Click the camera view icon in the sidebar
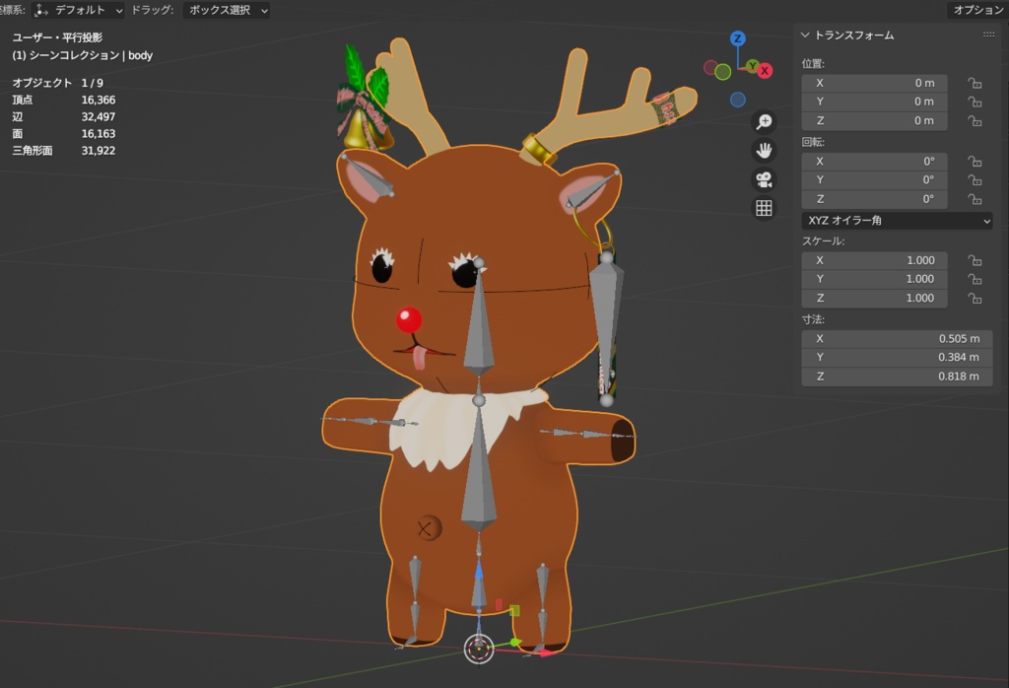The image size is (1009, 688). [x=764, y=178]
